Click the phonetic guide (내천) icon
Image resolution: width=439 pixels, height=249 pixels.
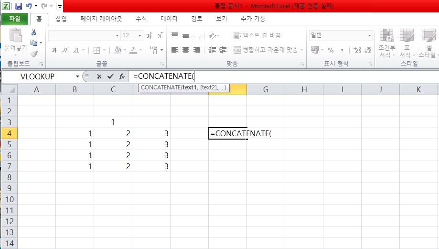pyautogui.click(x=154, y=50)
